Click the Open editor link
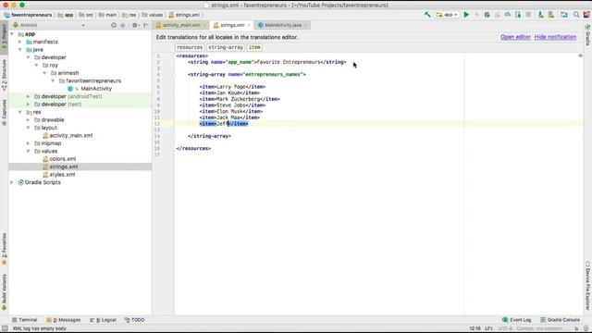The width and height of the screenshot is (592, 333). click(515, 37)
